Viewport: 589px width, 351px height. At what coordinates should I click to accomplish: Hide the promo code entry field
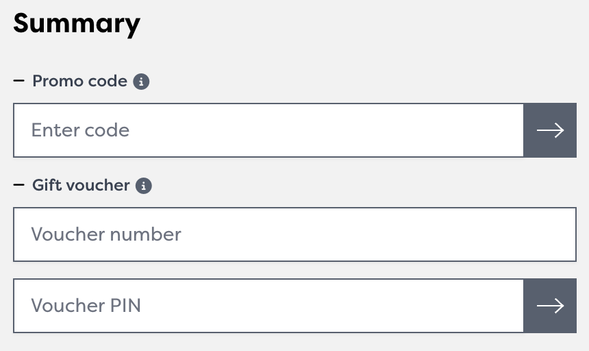pyautogui.click(x=19, y=82)
